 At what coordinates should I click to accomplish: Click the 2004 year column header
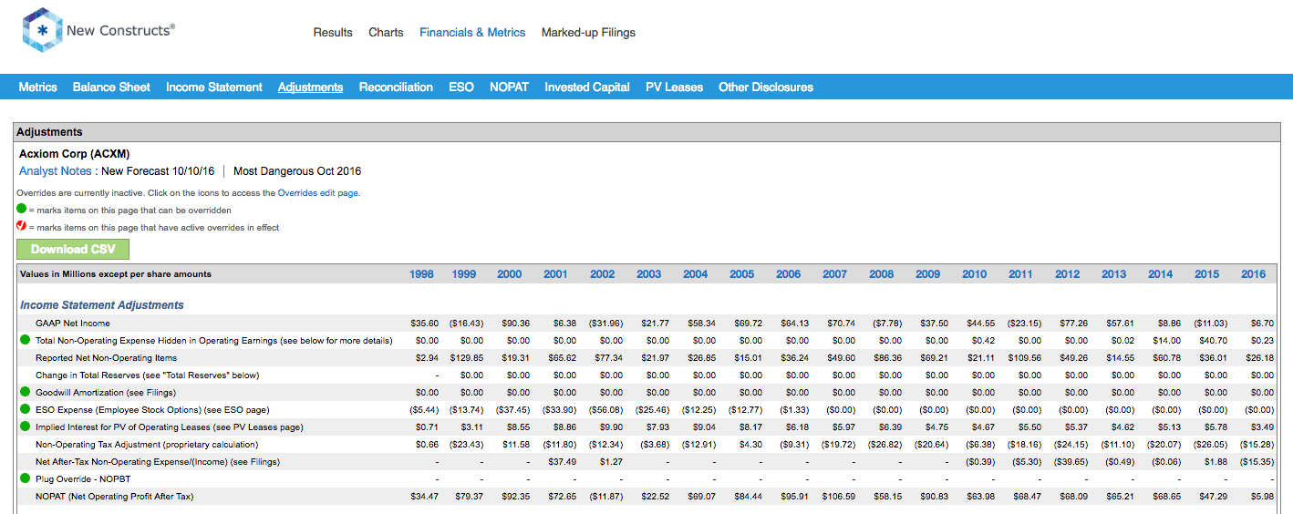(695, 274)
